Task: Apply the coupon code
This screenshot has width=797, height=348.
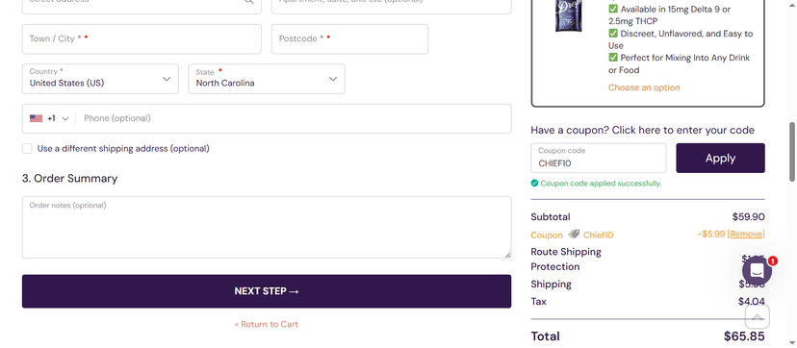Action: pos(720,159)
